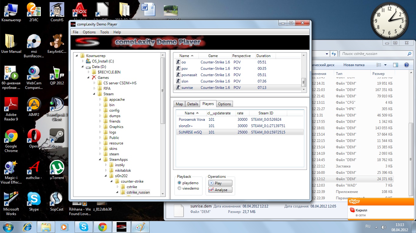Select the WebCam Companion desktop icon
The width and height of the screenshot is (416, 233).
click(34, 78)
